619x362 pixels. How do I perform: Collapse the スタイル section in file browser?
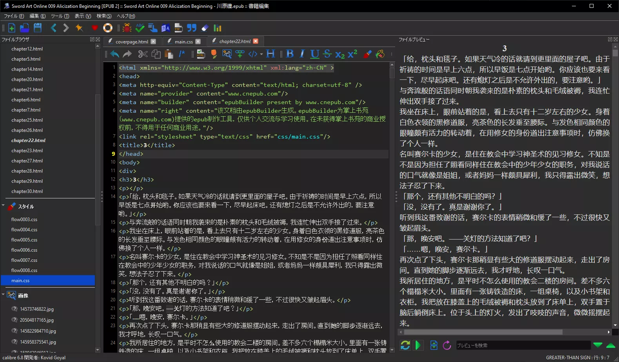(x=3, y=205)
